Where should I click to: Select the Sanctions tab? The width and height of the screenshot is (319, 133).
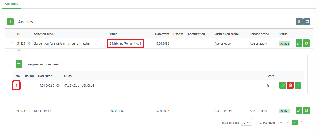[x=11, y=4]
